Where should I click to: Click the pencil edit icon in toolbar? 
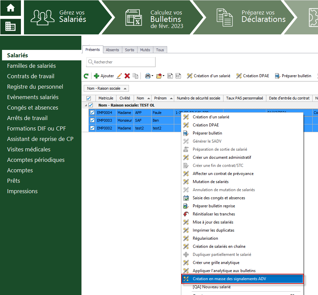(119, 76)
